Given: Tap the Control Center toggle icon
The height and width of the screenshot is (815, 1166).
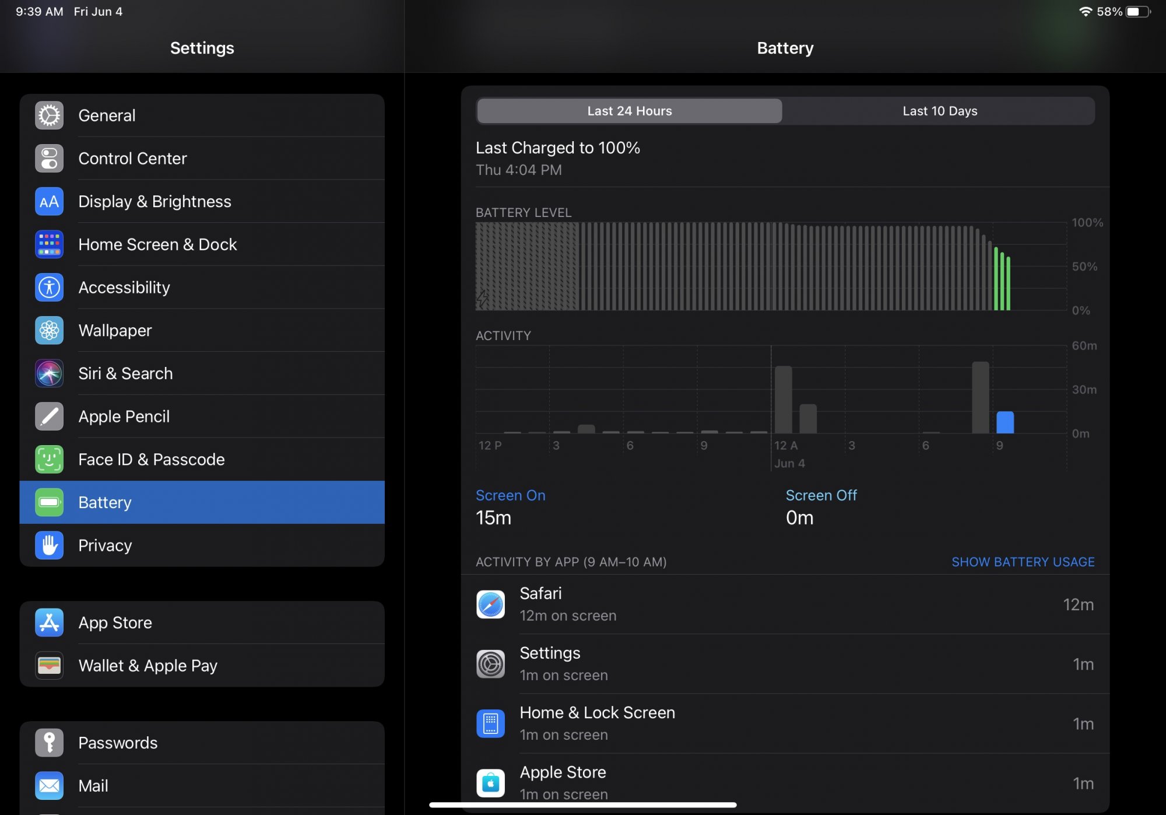Looking at the screenshot, I should point(49,159).
